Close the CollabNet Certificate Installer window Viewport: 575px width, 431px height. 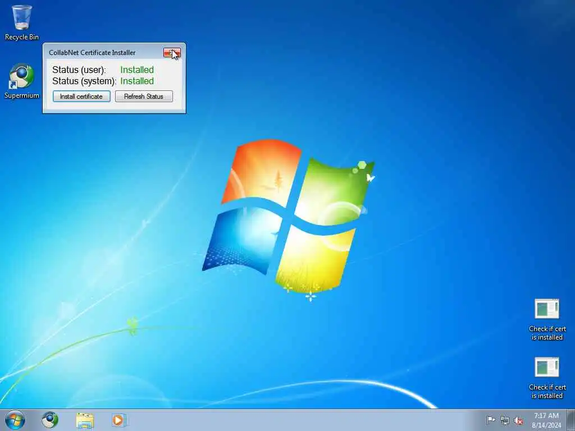[x=172, y=53]
